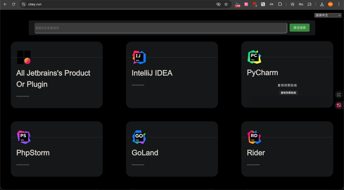The image size is (344, 190).
Task: Click the IntelliJ IDEA IJ logo
Action: click(x=139, y=57)
